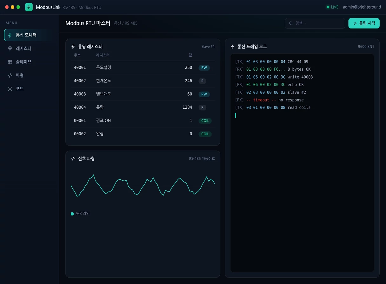This screenshot has height=284, width=386.
Task: Click the terminal cursor in frame log
Action: pyautogui.click(x=236, y=115)
